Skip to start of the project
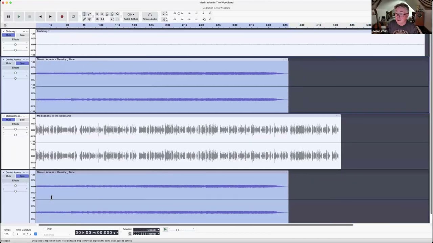Viewport: 433px width, 243px height. click(x=40, y=16)
